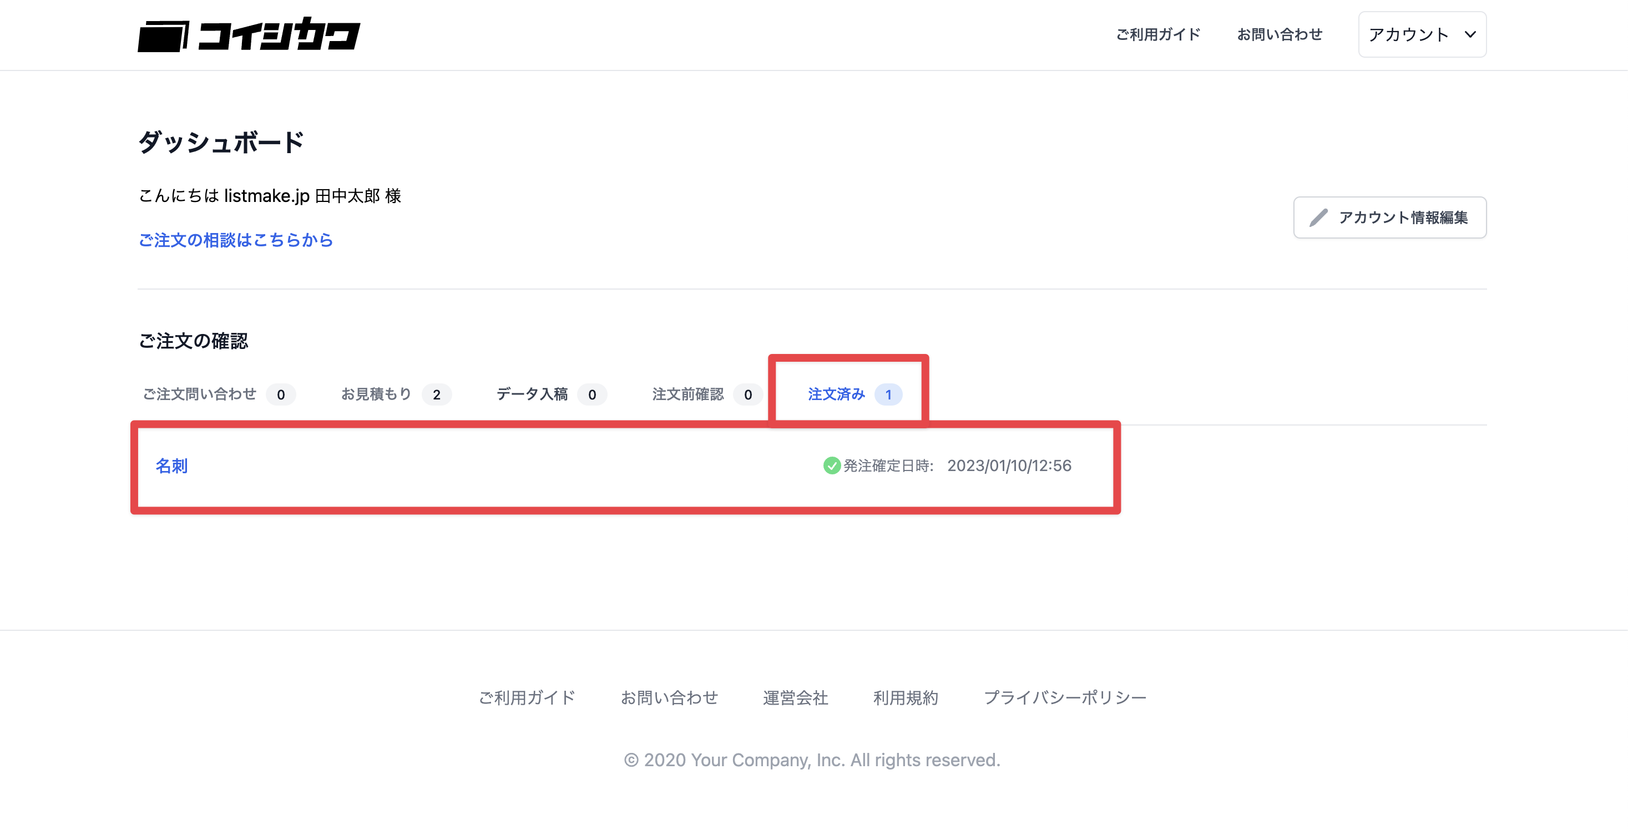
Task: Click the アカウント情報編集 button
Action: coord(1390,217)
